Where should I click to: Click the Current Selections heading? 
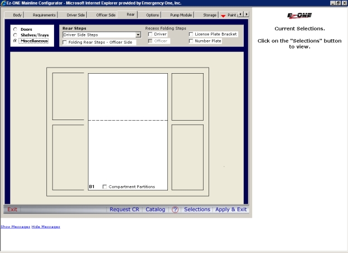(x=299, y=28)
